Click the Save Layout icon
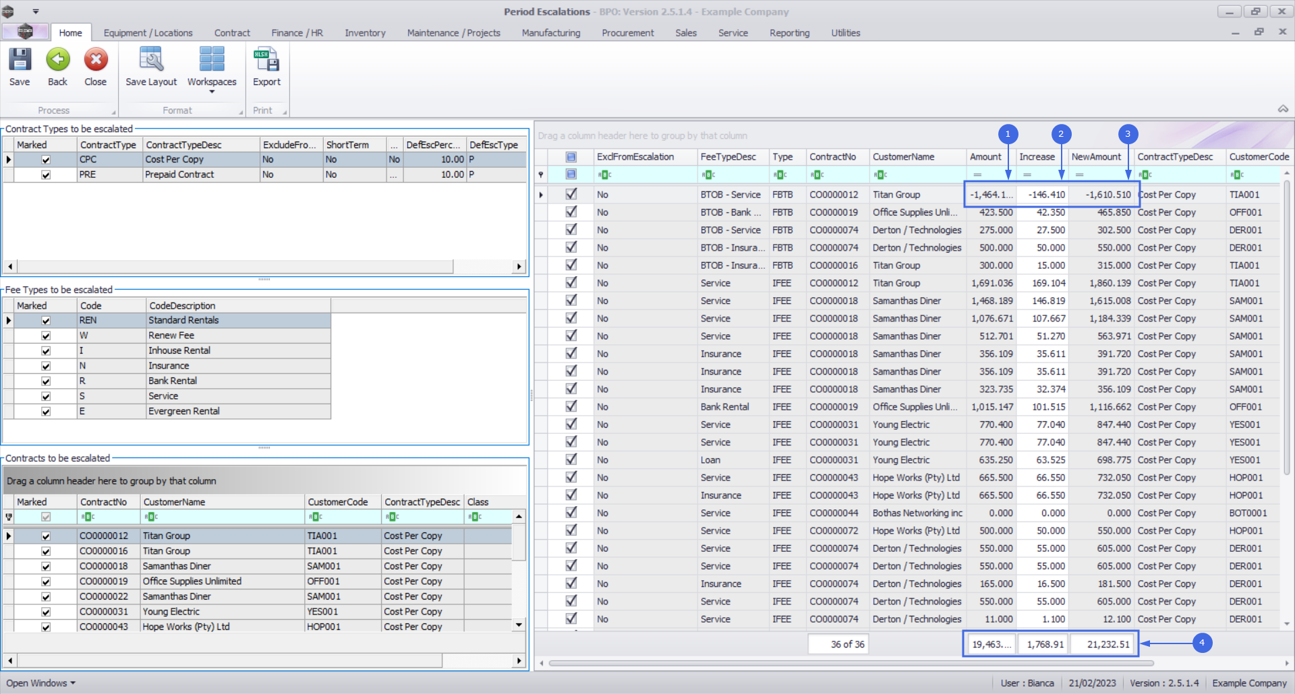Screen dimensions: 1295x694 [x=151, y=61]
